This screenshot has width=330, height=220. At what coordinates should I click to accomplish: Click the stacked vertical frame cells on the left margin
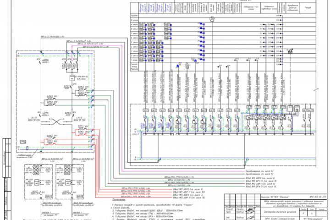click(7, 158)
